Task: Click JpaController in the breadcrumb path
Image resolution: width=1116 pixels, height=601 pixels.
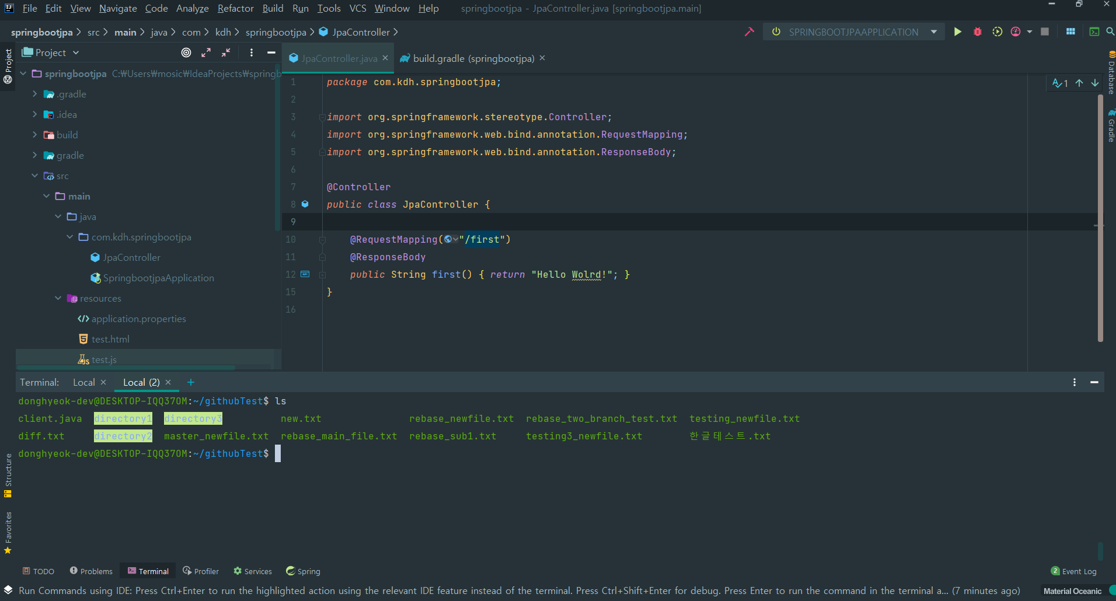Action: [354, 32]
